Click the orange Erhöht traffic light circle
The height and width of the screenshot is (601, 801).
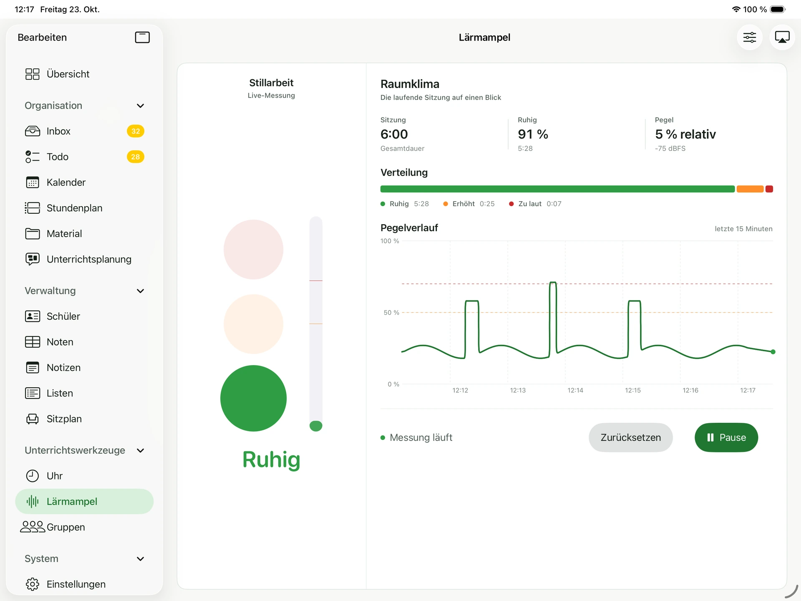[253, 324]
